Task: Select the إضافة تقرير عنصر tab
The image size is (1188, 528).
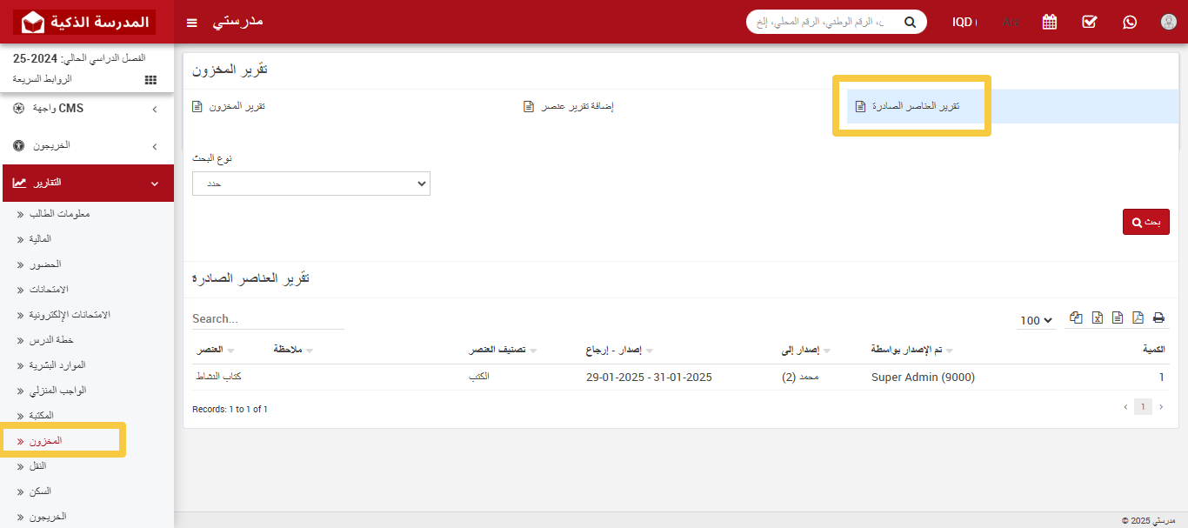Action: [x=569, y=106]
